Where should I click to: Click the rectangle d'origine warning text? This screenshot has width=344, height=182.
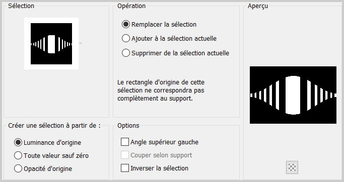[161, 90]
